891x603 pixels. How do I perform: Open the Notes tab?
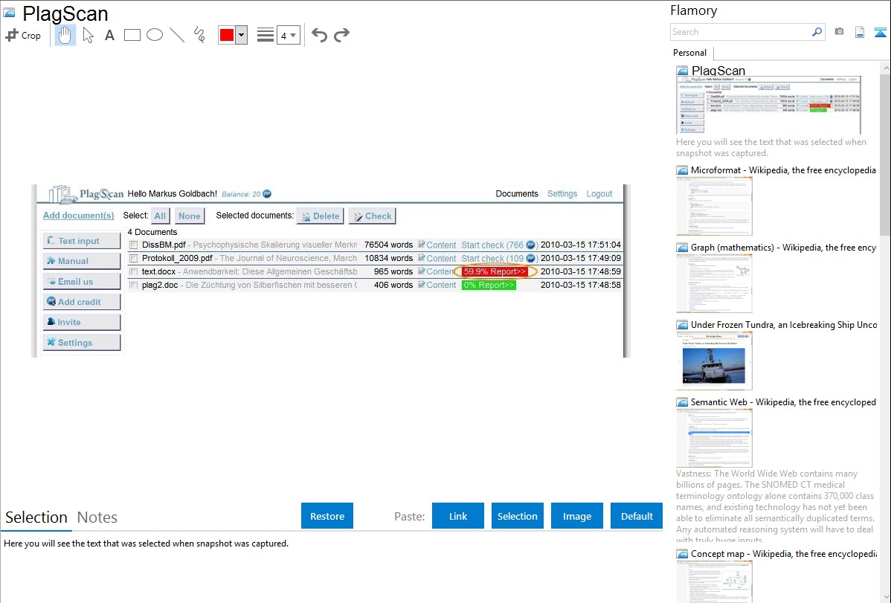point(97,517)
